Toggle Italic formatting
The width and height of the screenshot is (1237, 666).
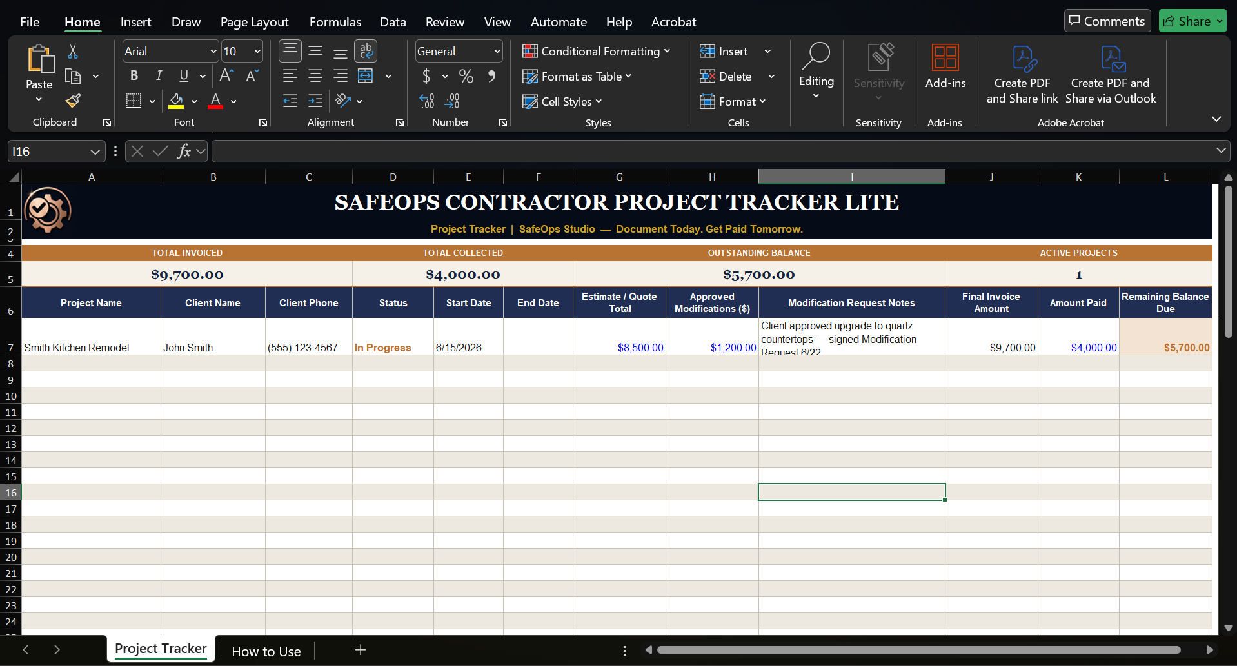click(159, 76)
